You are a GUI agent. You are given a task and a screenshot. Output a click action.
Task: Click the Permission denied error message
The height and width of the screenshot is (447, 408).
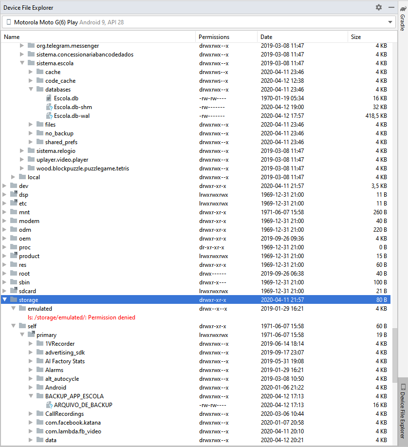click(x=81, y=317)
